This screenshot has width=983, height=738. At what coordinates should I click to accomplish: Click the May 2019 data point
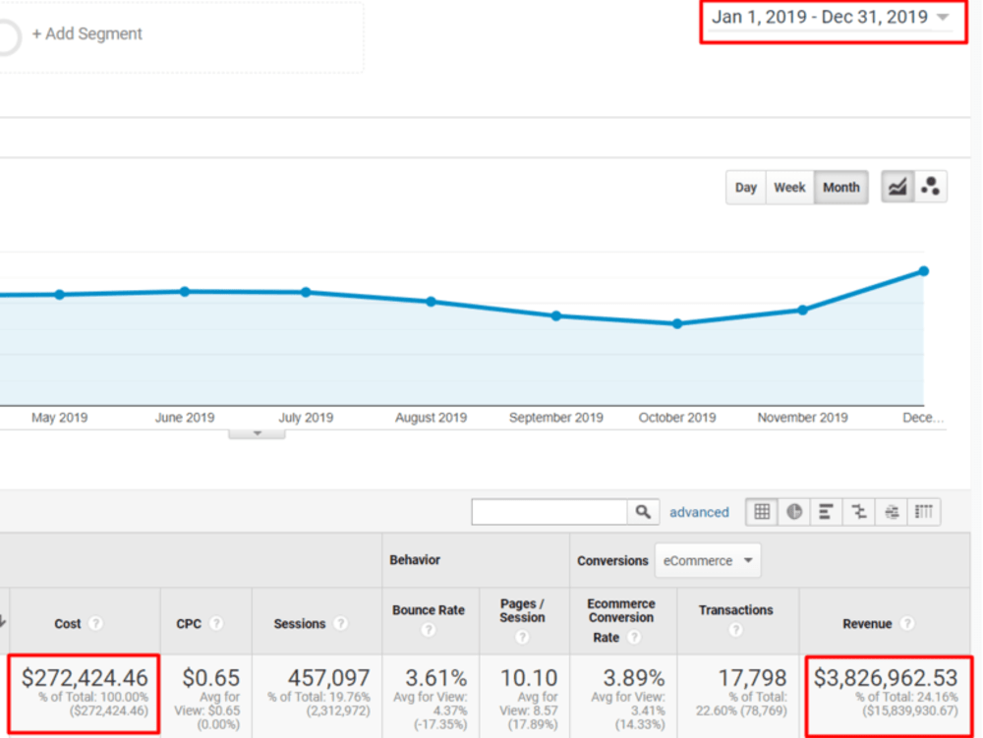(59, 295)
